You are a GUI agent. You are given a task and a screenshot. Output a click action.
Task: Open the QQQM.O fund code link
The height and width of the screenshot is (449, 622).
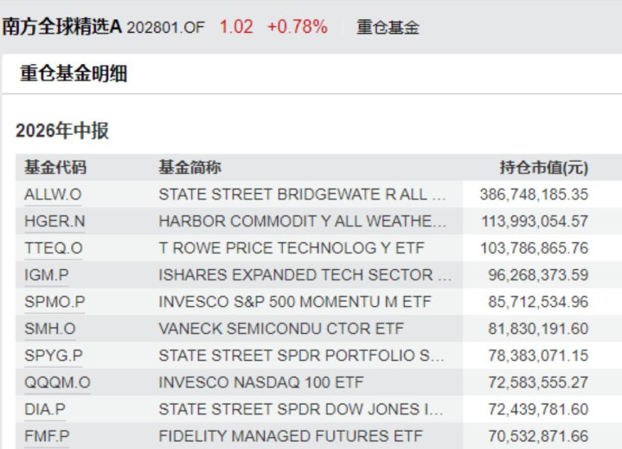pyautogui.click(x=57, y=382)
